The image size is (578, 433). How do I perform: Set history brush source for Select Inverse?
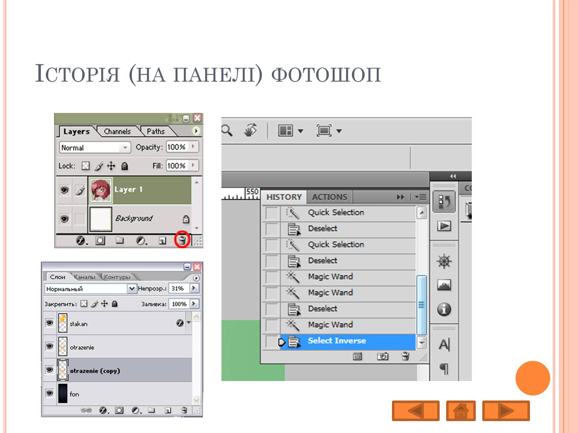click(271, 341)
